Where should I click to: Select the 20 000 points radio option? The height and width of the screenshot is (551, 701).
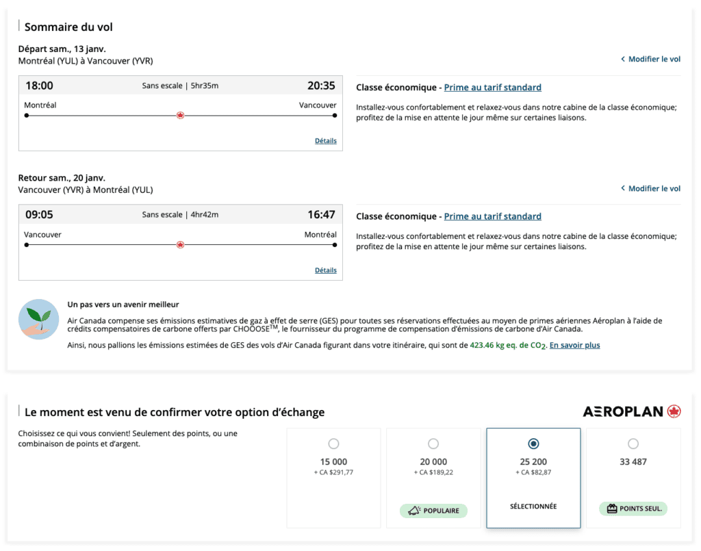tap(433, 444)
